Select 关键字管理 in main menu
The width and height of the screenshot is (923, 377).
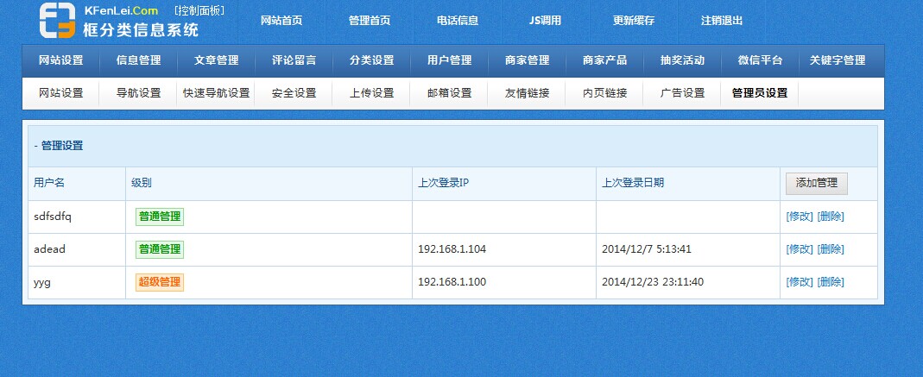(x=837, y=60)
